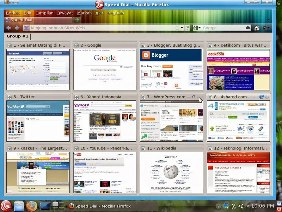The width and height of the screenshot is (282, 212).
Task: Open the Kaskus dial thumbnail
Action: [38, 172]
